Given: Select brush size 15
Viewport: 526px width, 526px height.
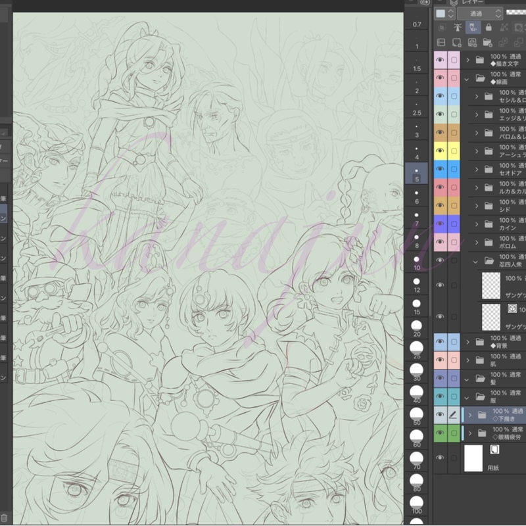Looking at the screenshot, I should 417,307.
